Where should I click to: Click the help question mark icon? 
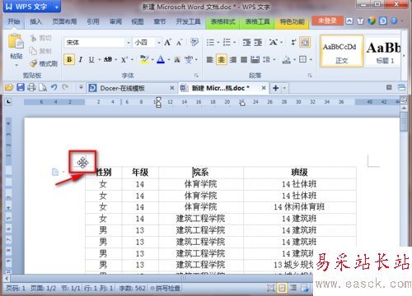[394, 21]
